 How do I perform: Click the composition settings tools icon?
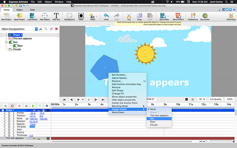tap(41, 29)
